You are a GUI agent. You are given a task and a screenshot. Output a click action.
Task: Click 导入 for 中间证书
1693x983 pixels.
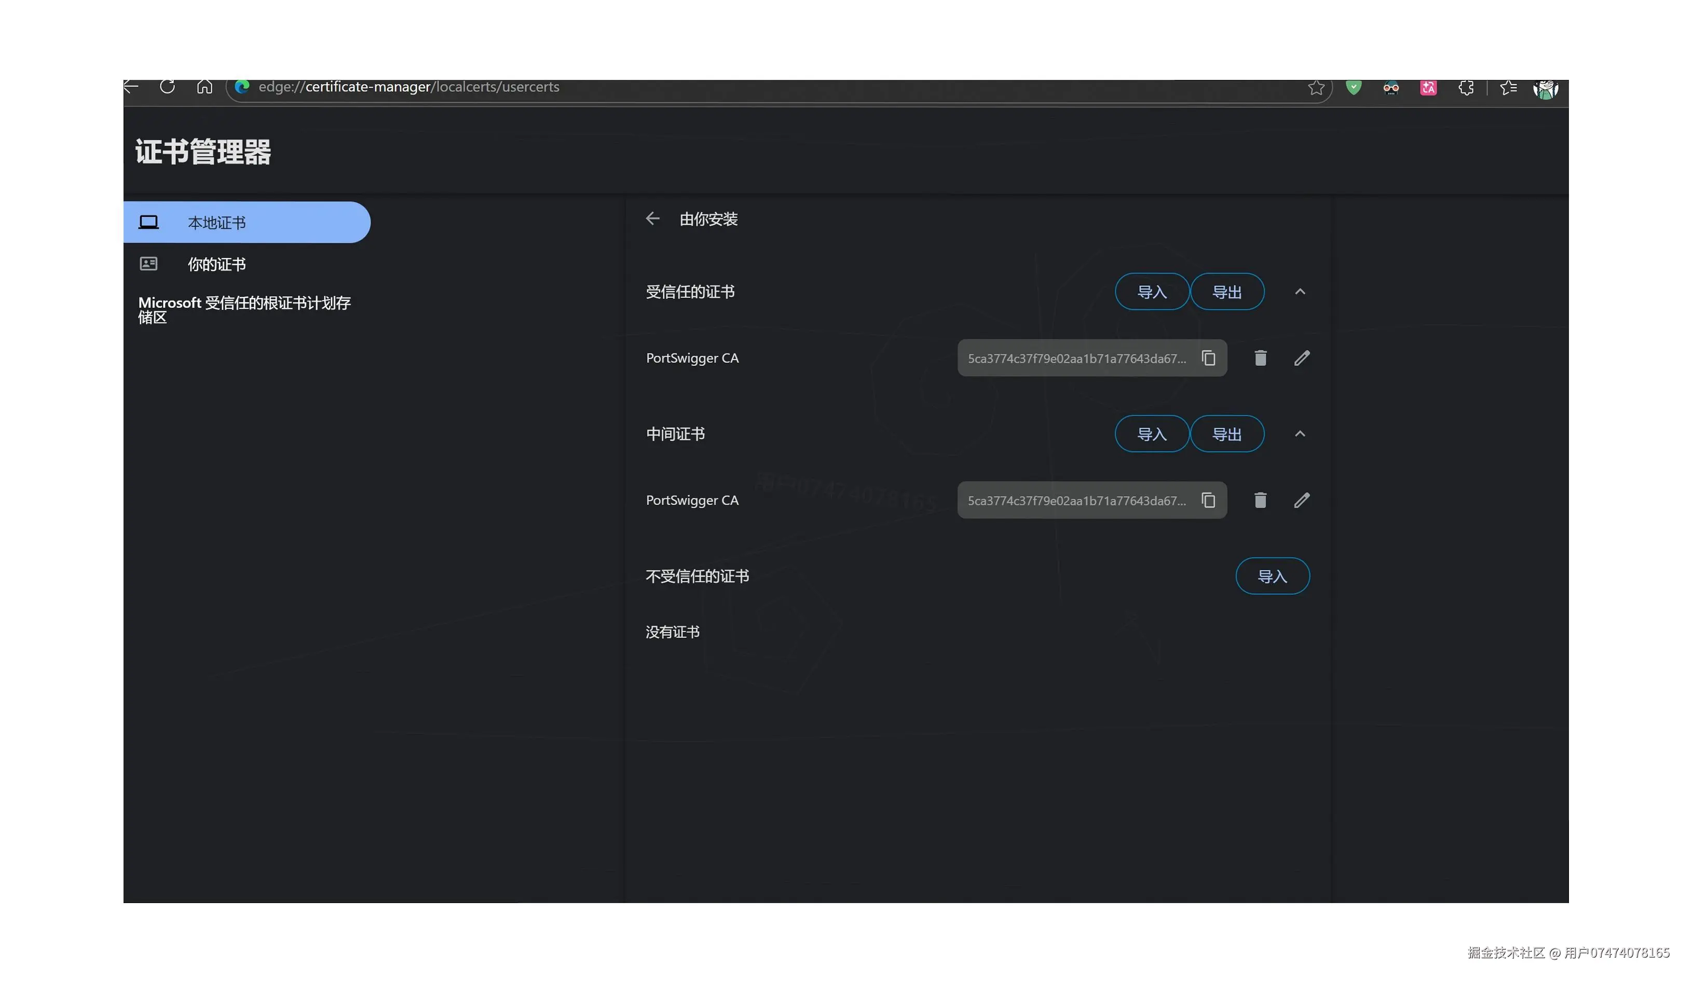tap(1152, 433)
